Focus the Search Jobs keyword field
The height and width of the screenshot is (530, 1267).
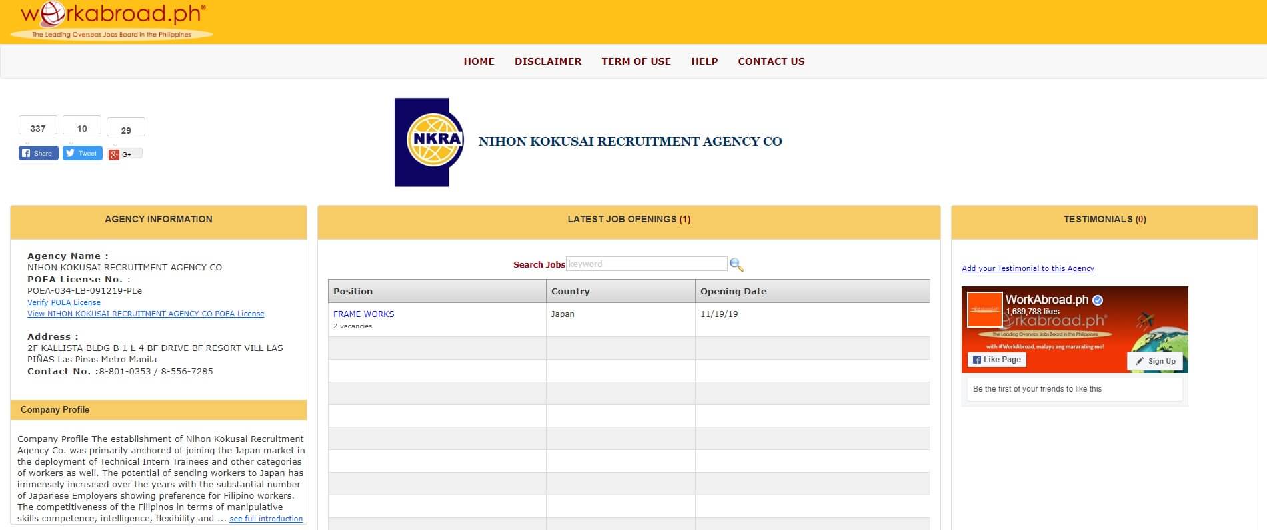pos(646,264)
